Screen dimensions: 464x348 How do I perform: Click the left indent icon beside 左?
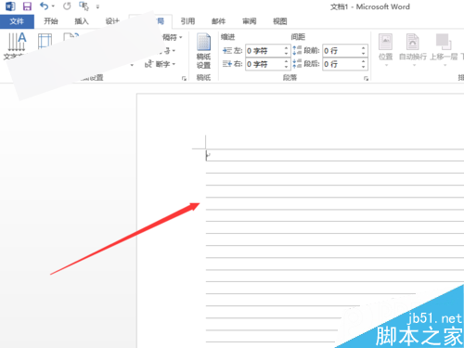(227, 50)
